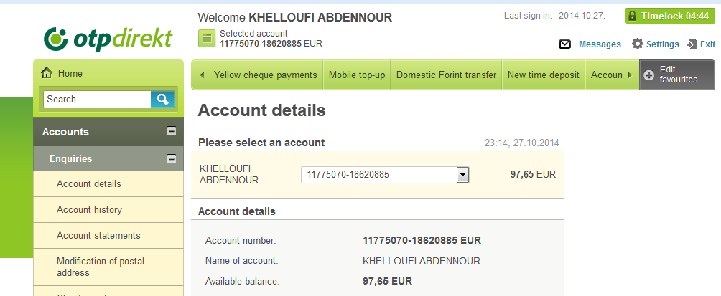Select Domestic Forint transfer favourite
721x296 pixels.
pyautogui.click(x=447, y=75)
